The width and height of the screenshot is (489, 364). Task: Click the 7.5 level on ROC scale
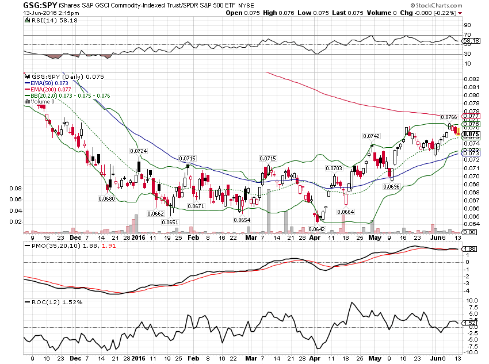473,307
